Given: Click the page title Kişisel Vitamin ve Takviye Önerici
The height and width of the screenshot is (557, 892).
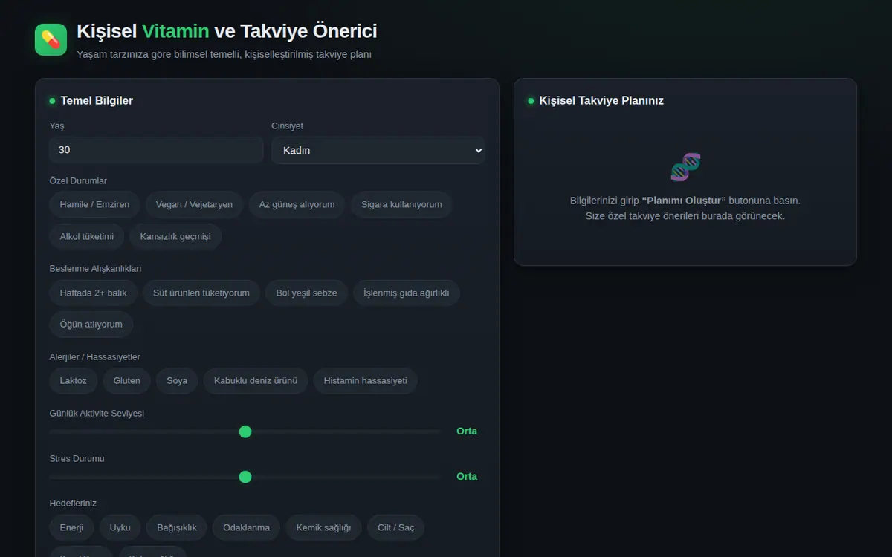Looking at the screenshot, I should [x=227, y=31].
